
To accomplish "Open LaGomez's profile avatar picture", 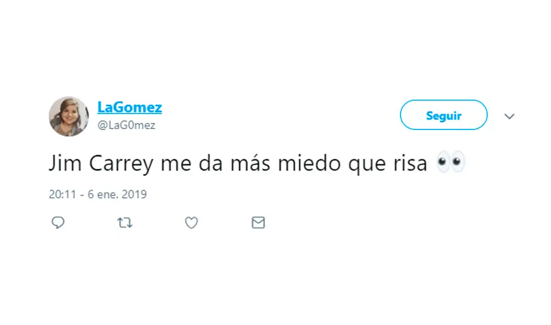I will click(x=69, y=116).
